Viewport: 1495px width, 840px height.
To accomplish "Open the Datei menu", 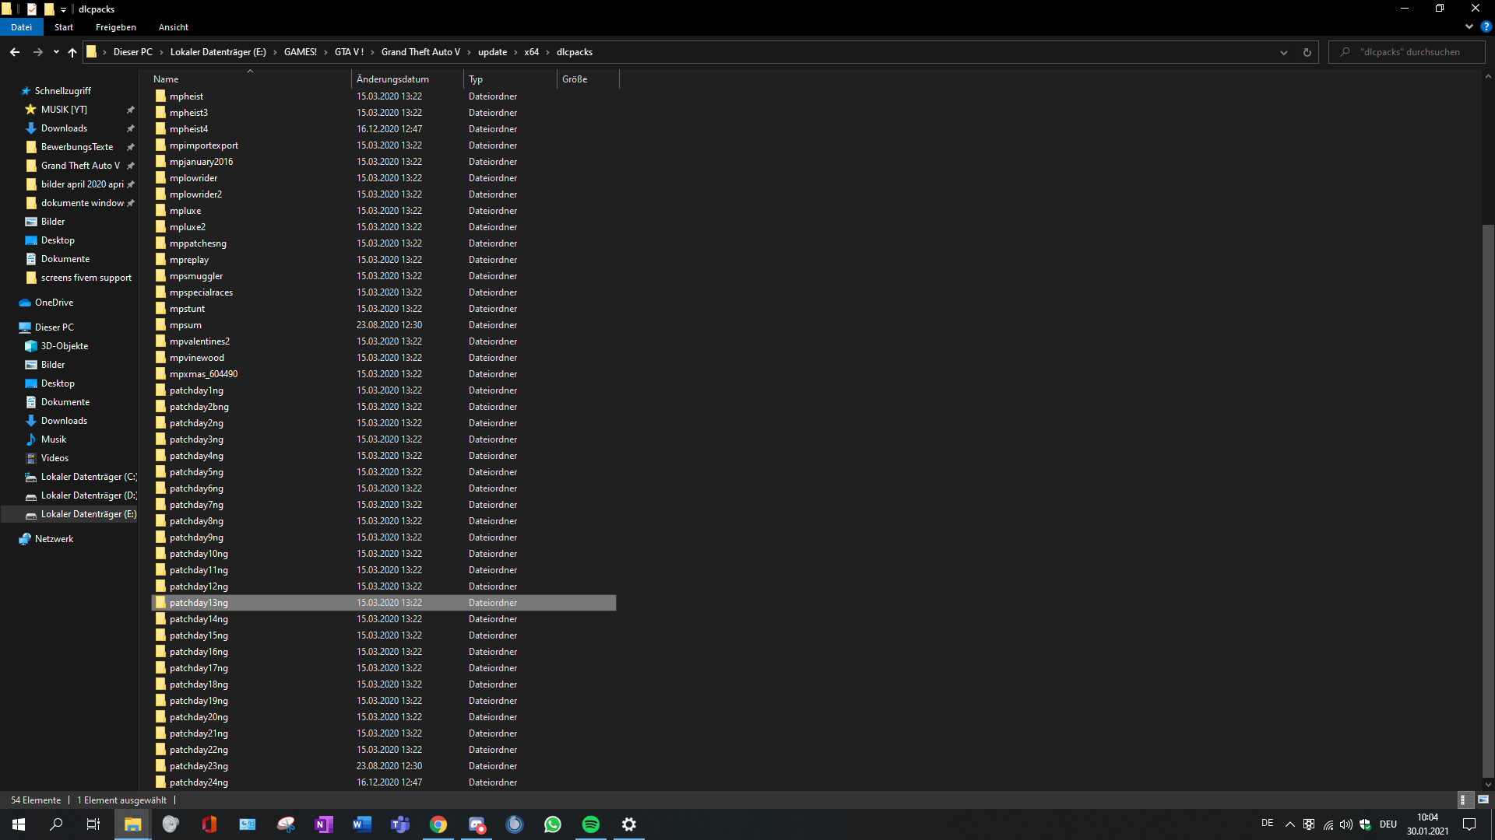I will [x=22, y=27].
